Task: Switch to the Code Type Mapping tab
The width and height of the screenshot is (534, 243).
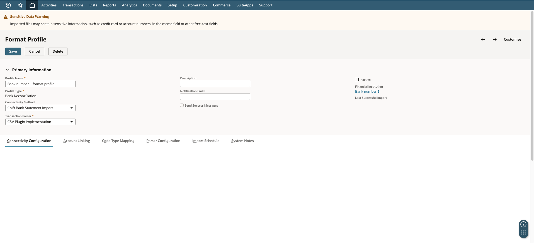Action: tap(118, 141)
